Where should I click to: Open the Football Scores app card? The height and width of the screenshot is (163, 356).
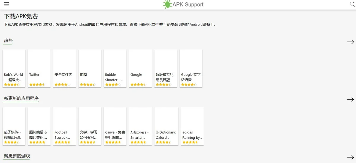65,126
